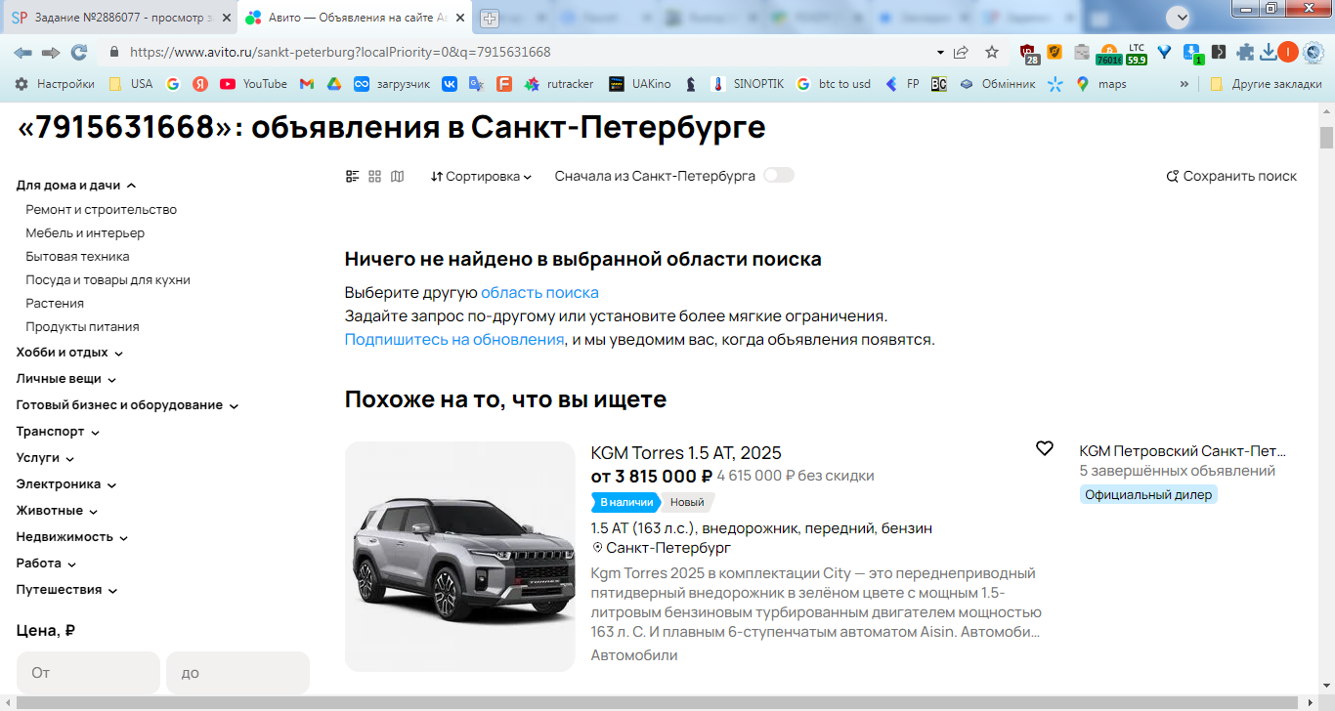Open the rutracker bookmark

tap(559, 84)
